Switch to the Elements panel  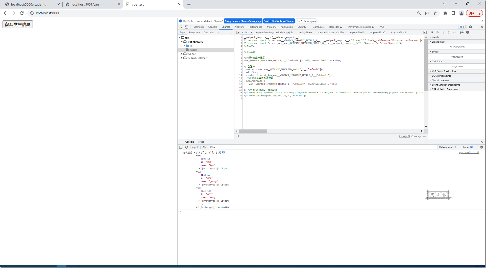tap(199, 27)
